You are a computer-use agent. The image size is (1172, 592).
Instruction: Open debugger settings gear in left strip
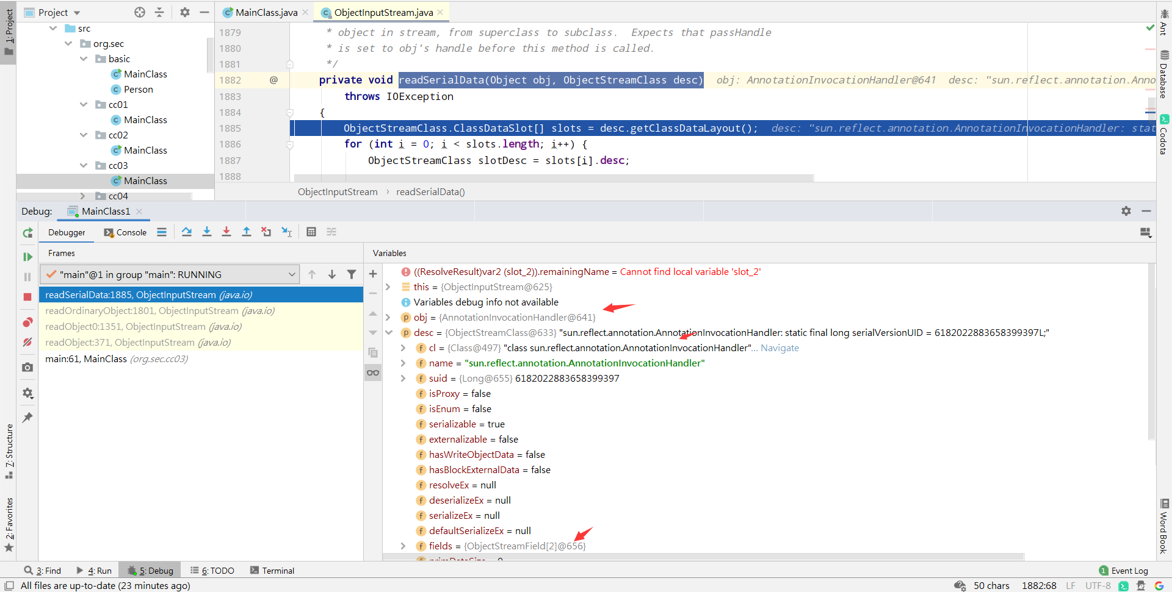click(x=27, y=393)
